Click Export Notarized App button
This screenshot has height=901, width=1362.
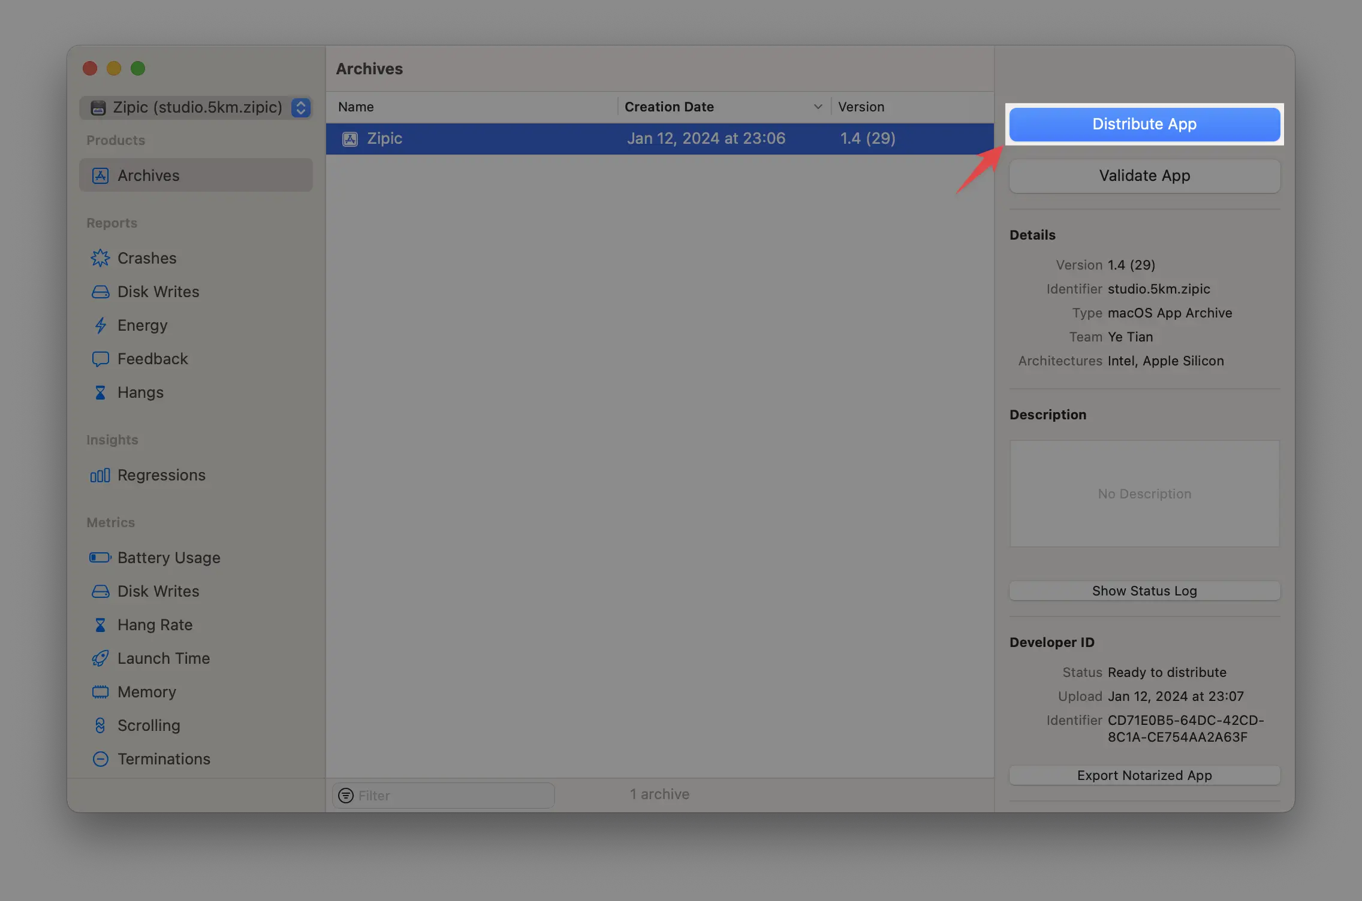(x=1144, y=775)
